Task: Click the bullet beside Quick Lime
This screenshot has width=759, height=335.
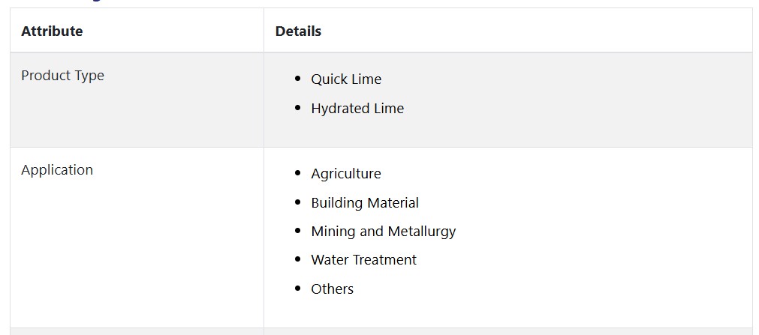Action: point(298,79)
